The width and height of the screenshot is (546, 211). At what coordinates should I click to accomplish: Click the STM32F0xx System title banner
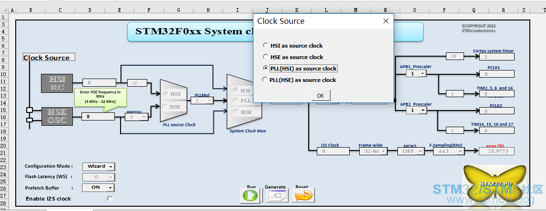coord(275,32)
